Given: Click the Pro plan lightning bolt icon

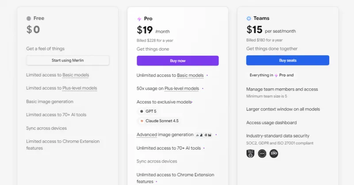Looking at the screenshot, I should pos(139,19).
